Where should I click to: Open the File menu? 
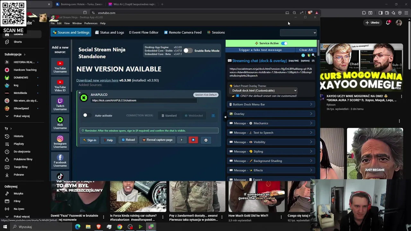coord(53,23)
